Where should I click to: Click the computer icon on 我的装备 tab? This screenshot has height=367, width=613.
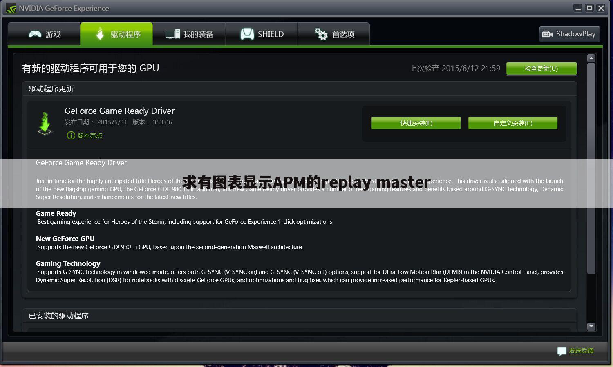click(172, 34)
